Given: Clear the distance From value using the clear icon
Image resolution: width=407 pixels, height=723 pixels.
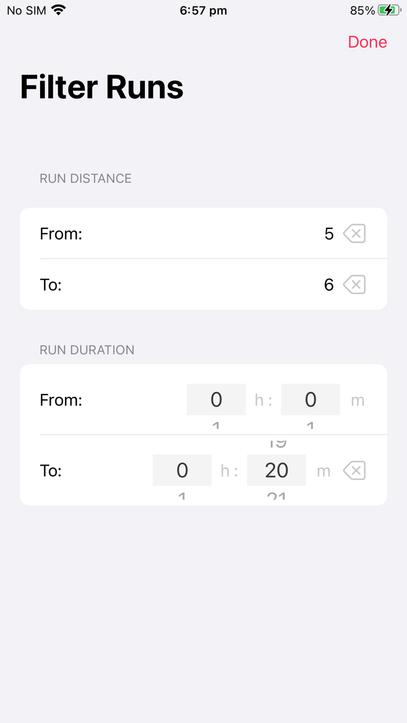Looking at the screenshot, I should click(354, 233).
